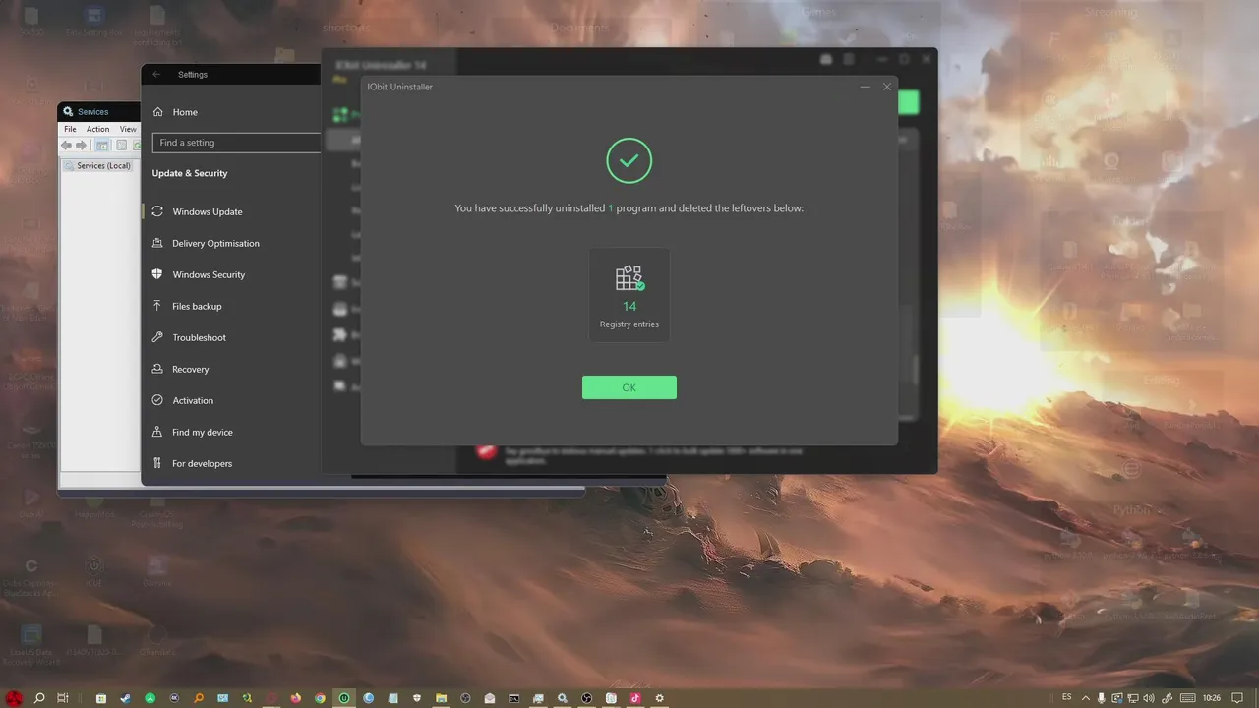1259x708 pixels.
Task: Open the pink music app on taskbar
Action: coord(635,698)
